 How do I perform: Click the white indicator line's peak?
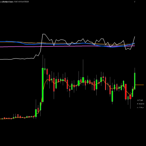coord(44,34)
